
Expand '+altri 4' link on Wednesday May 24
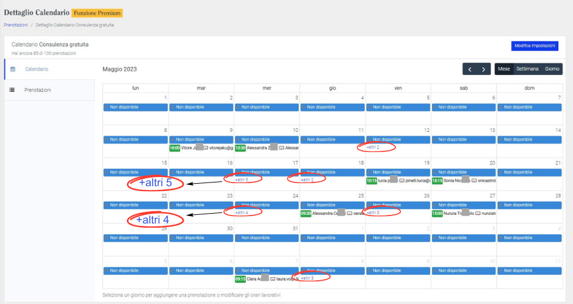tap(242, 212)
